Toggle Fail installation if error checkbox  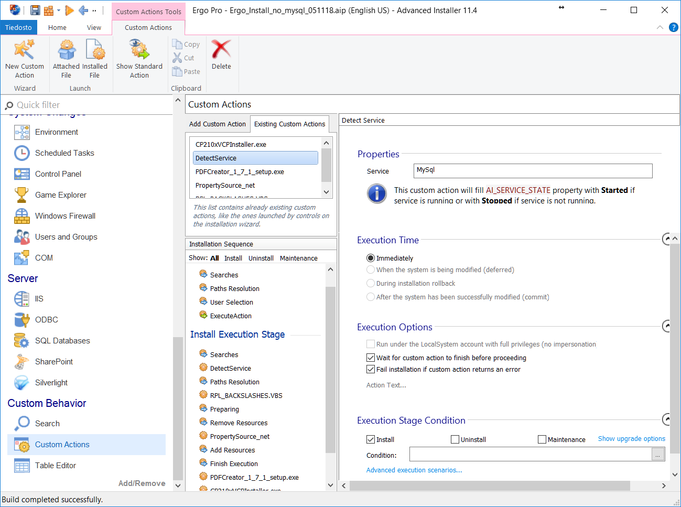point(371,370)
